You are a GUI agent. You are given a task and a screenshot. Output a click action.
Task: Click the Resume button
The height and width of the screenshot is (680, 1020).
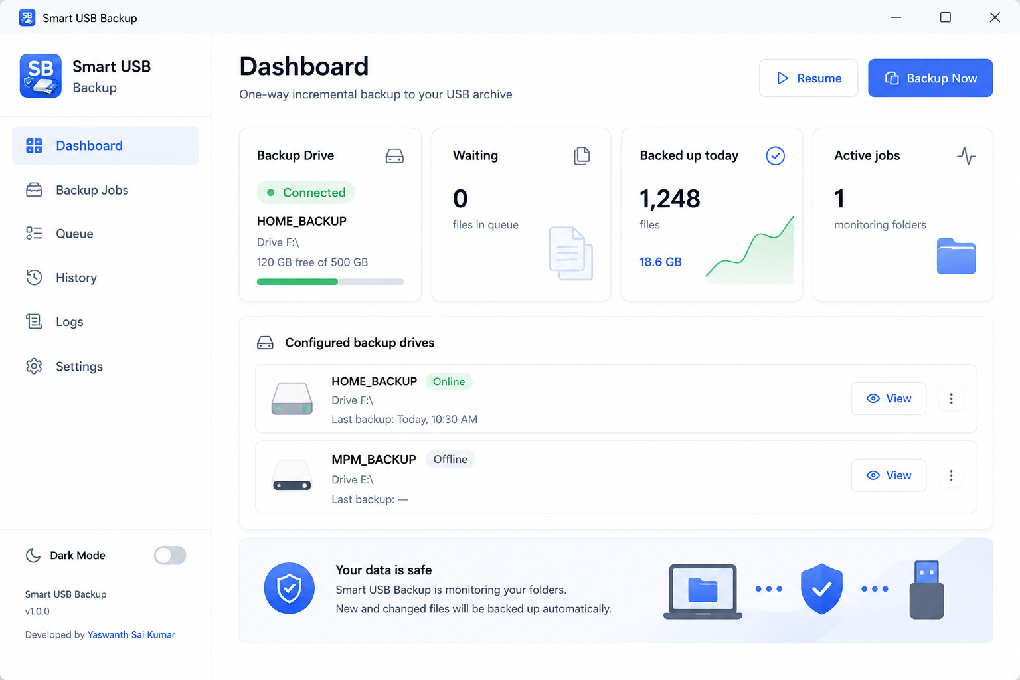[x=808, y=78]
